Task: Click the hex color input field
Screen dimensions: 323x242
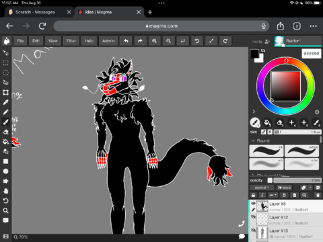Action: [x=312, y=54]
